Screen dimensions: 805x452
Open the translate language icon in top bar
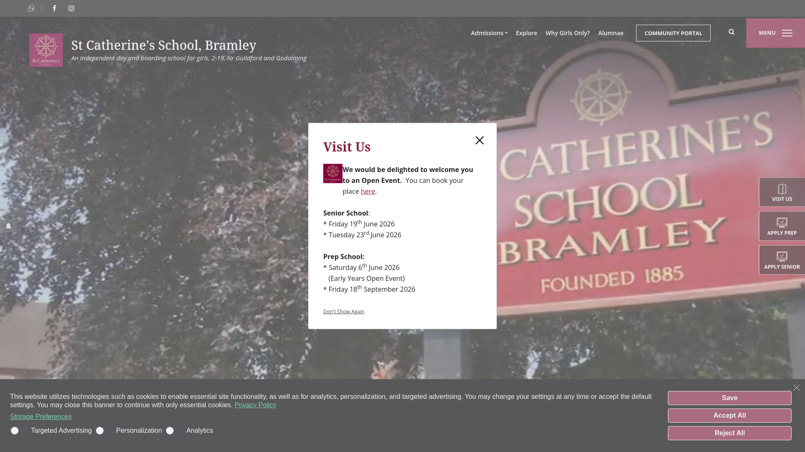pos(31,8)
